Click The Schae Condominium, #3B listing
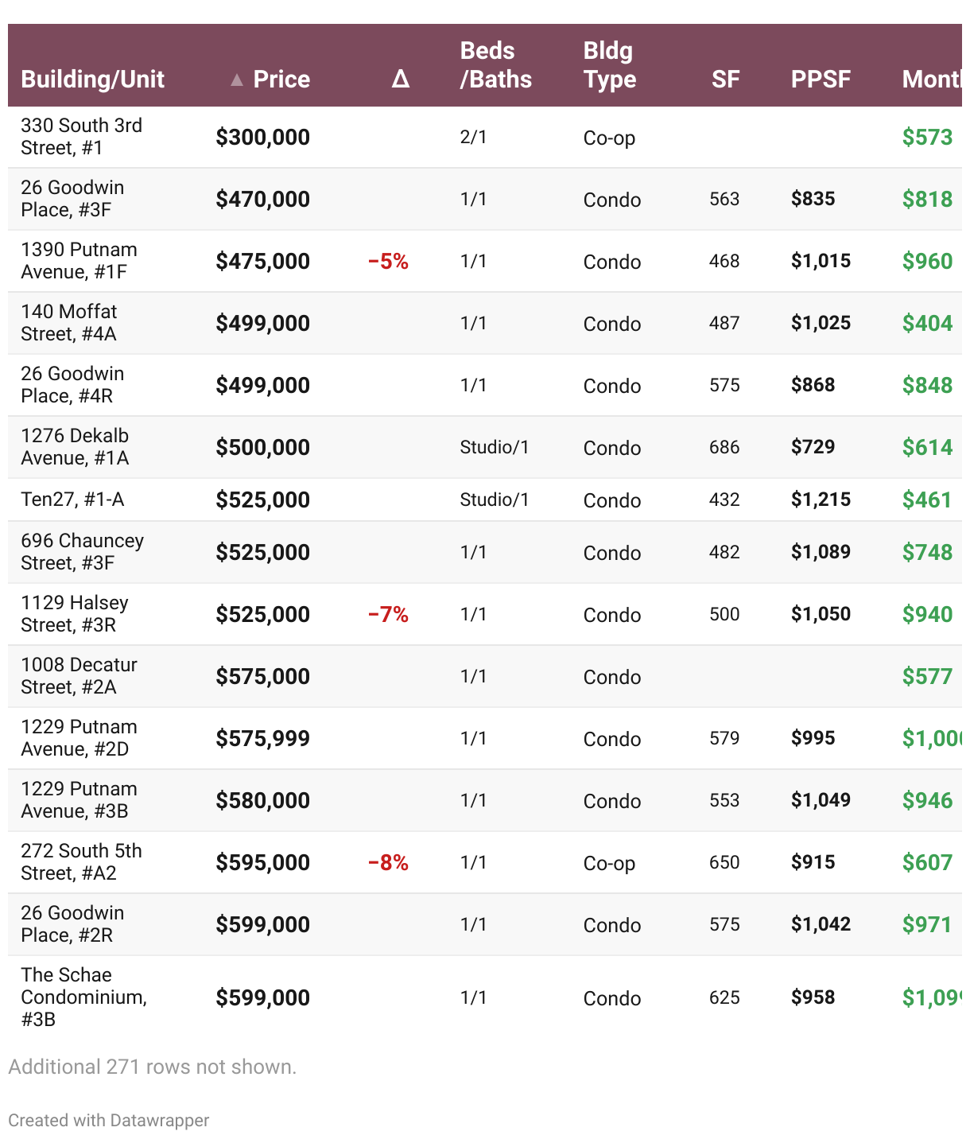The height and width of the screenshot is (1139, 970). coord(83,997)
